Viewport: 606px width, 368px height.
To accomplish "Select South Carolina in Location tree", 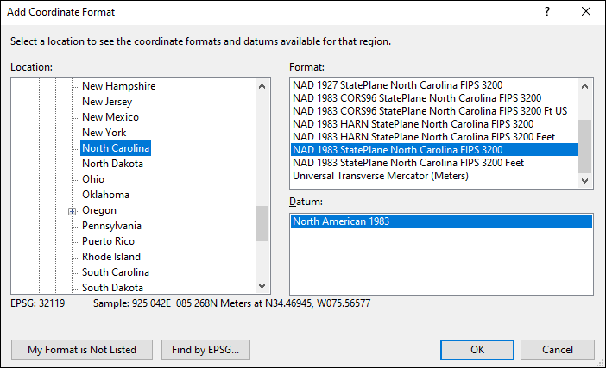I will pos(115,272).
